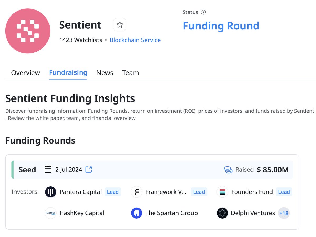Image resolution: width=316 pixels, height=237 pixels.
Task: Click the Status info icon
Action: coord(203,12)
